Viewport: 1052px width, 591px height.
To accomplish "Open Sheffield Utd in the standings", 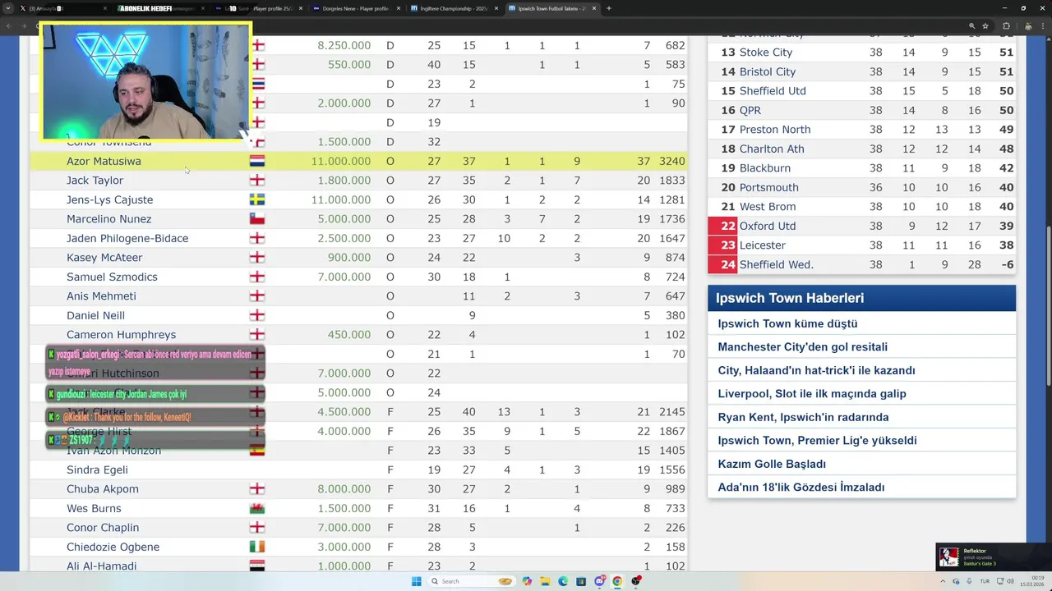I will click(773, 91).
